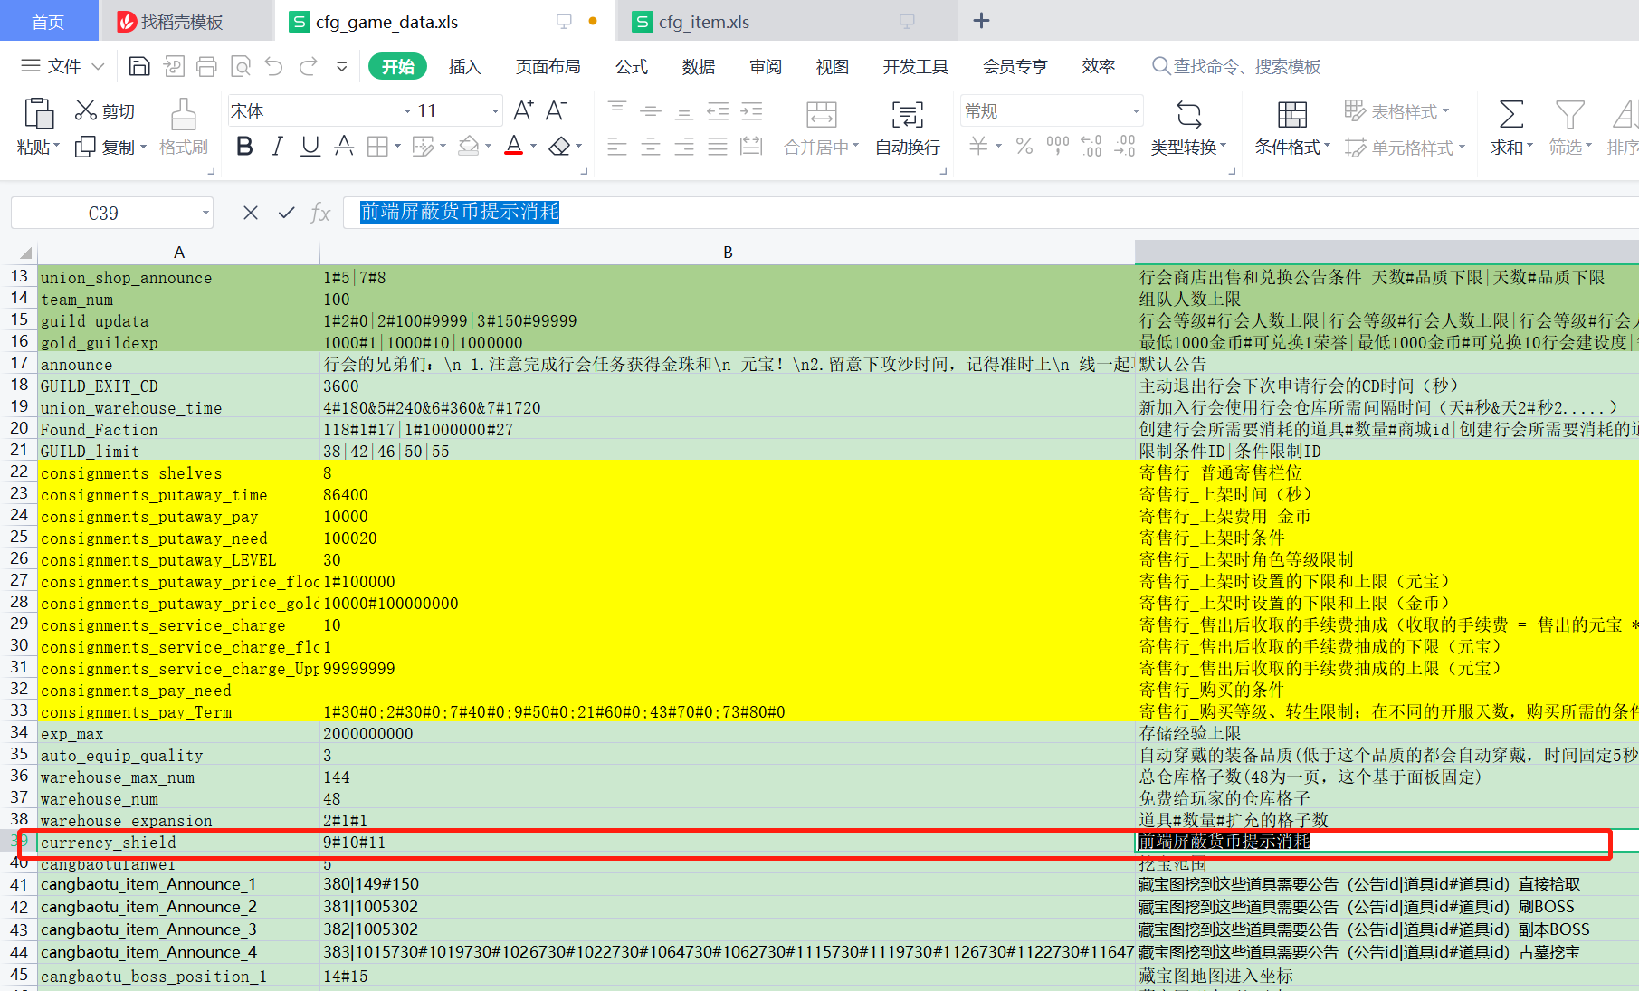
Task: Apply the fill color bucket
Action: [x=469, y=146]
